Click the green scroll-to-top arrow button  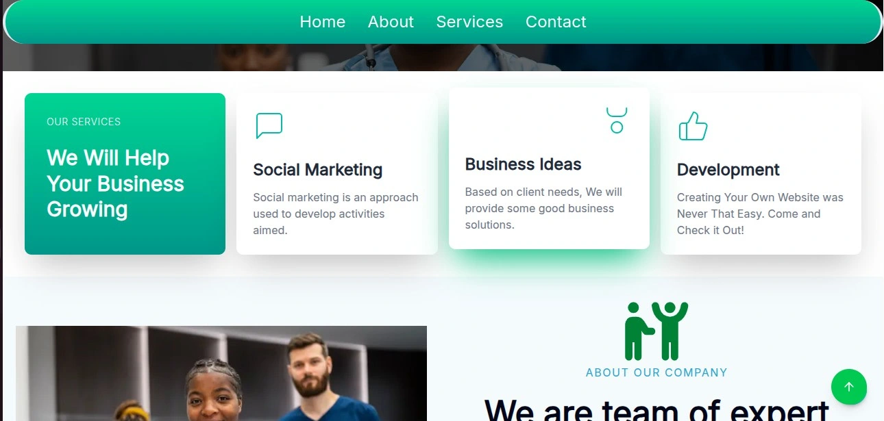(x=849, y=387)
